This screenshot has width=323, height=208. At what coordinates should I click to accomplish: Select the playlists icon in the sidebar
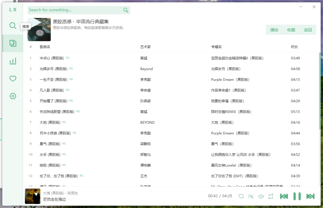pyautogui.click(x=13, y=43)
